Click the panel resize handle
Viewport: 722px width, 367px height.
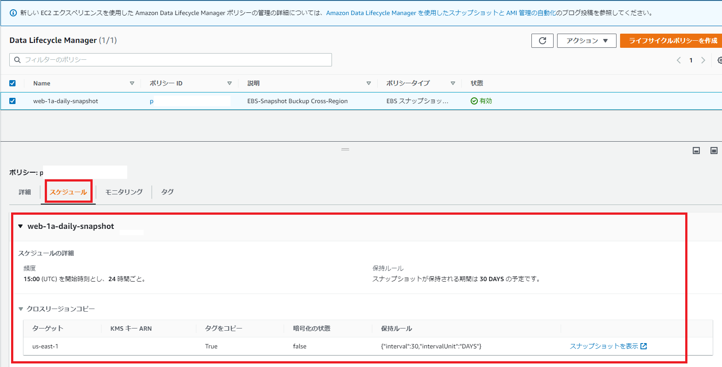pos(345,149)
